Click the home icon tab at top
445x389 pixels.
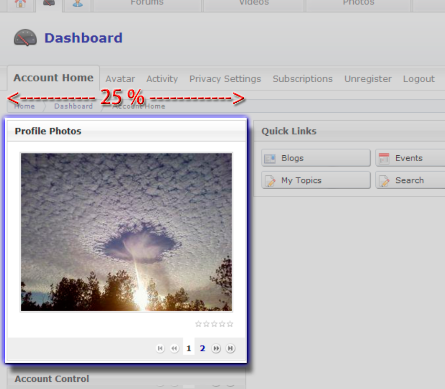(x=20, y=4)
